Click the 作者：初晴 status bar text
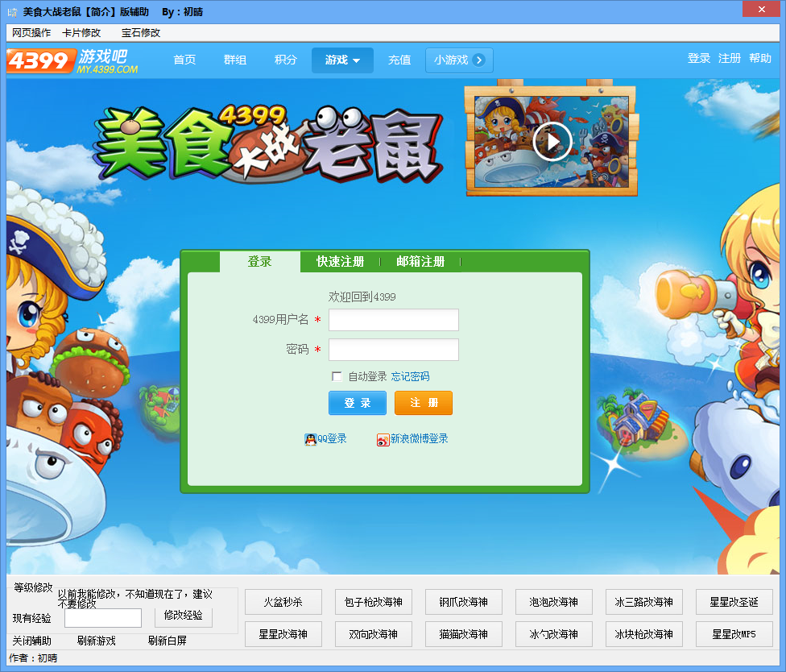 tap(33, 658)
